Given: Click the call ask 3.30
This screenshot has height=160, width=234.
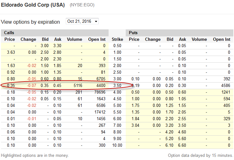Looking at the screenshot, I should (x=57, y=46).
